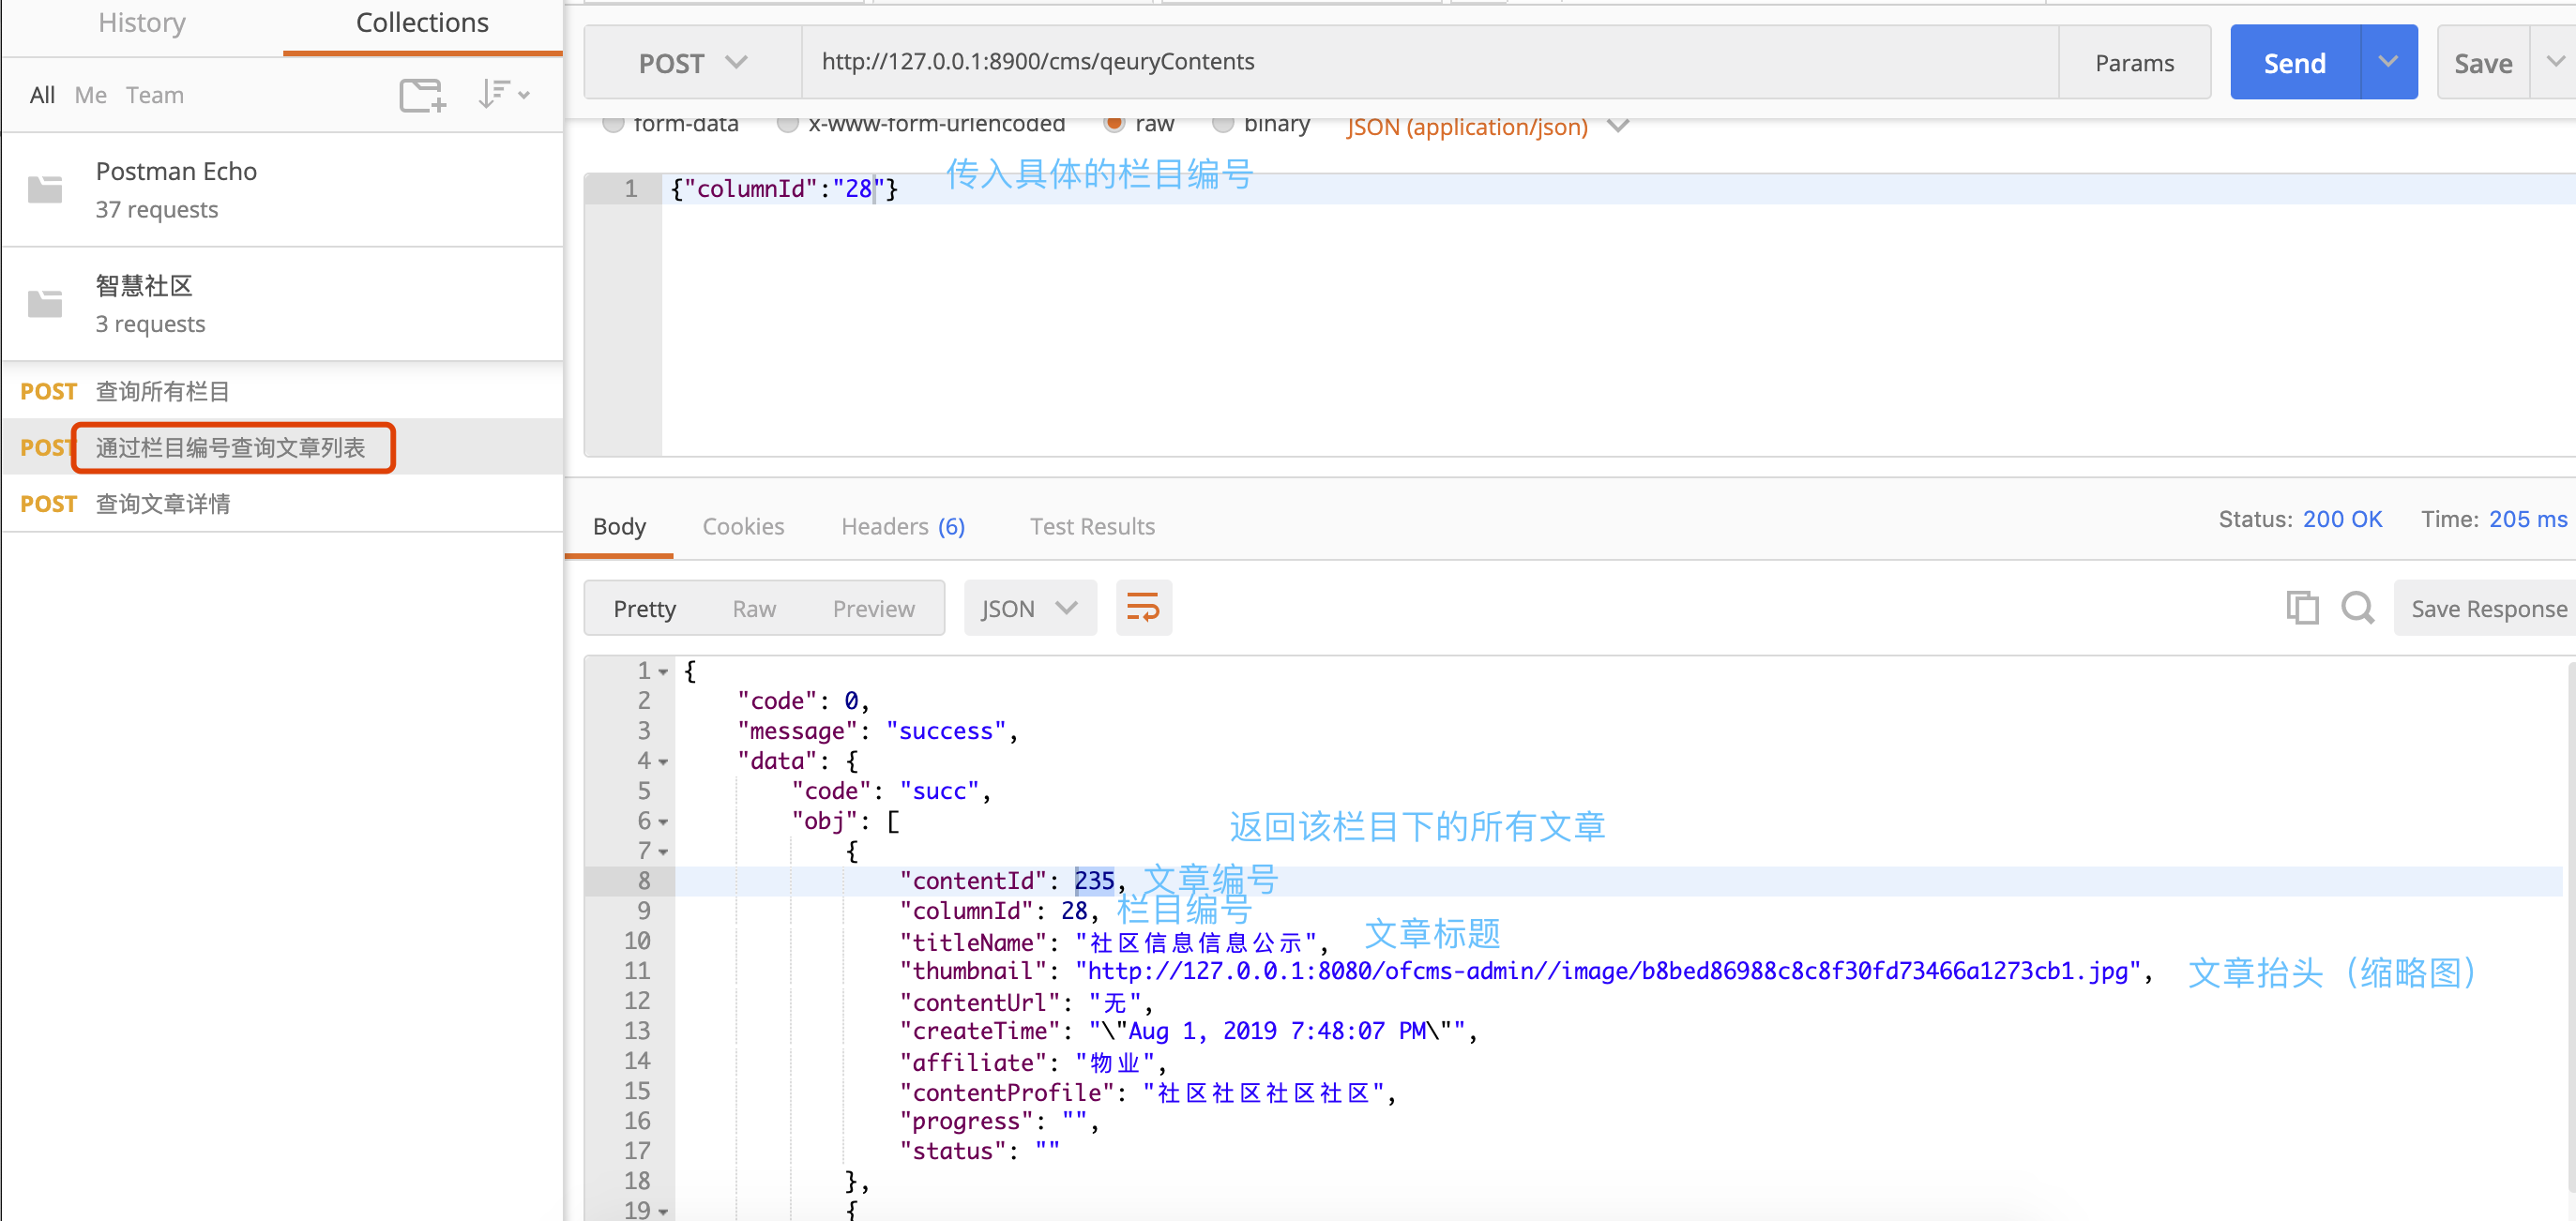Open the 智慧社区 collection folder icon
2576x1221 pixels.
click(45, 303)
